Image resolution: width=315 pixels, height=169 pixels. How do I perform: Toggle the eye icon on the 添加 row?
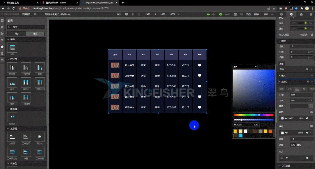[307, 69]
